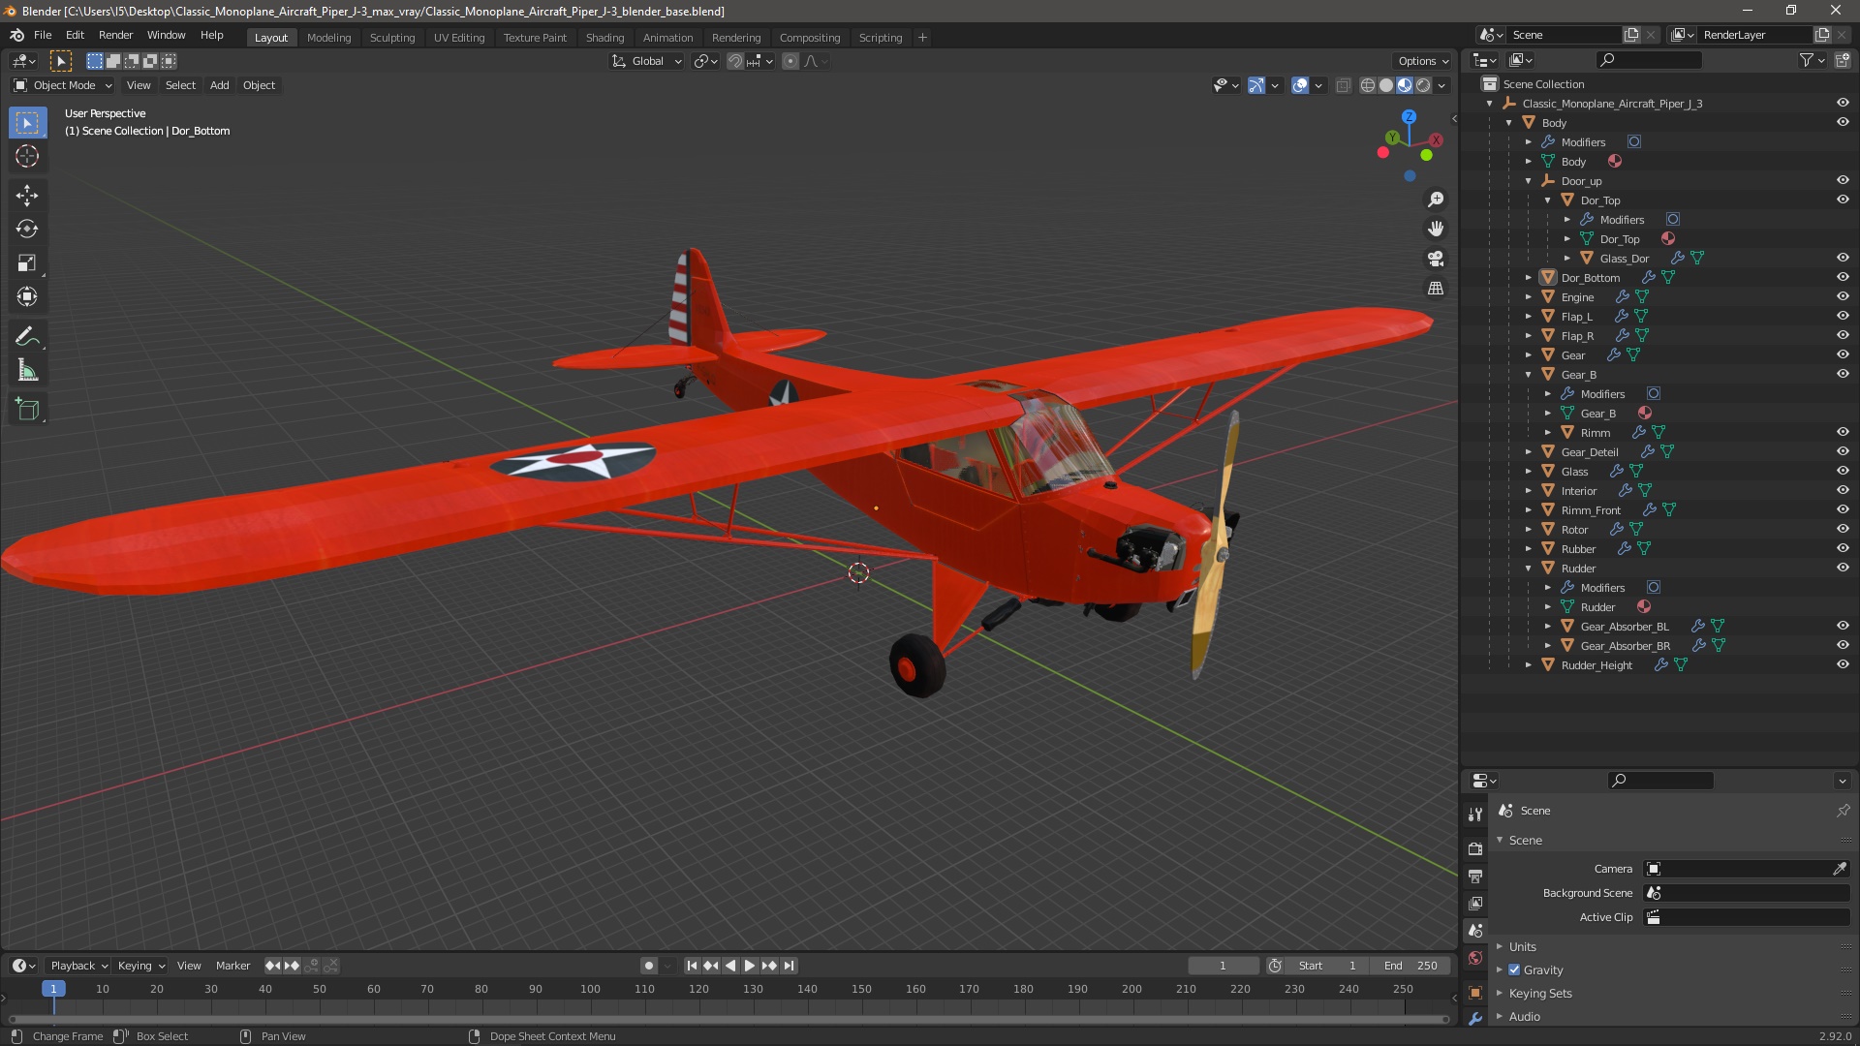The image size is (1860, 1046).
Task: Hide the Engine object
Action: (x=1843, y=297)
